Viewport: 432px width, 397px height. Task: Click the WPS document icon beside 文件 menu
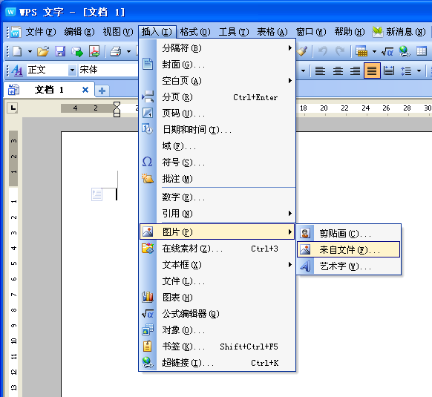tap(16, 32)
